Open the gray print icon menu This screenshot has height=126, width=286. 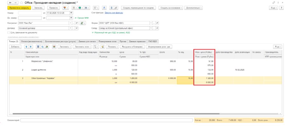(87, 8)
